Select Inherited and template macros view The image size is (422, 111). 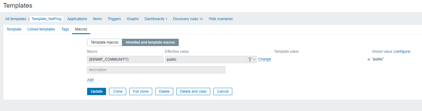150,42
